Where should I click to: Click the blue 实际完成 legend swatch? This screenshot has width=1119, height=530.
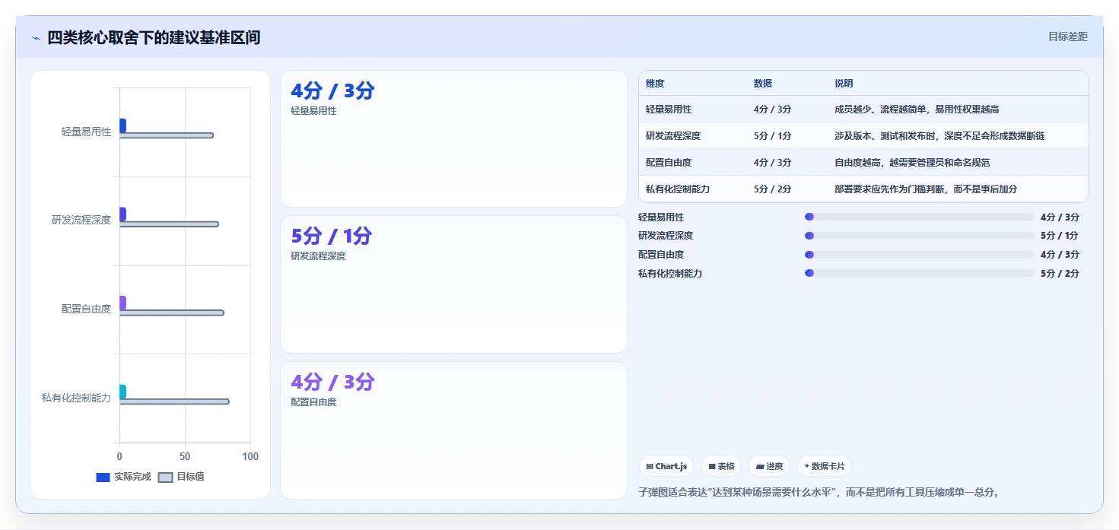[103, 478]
